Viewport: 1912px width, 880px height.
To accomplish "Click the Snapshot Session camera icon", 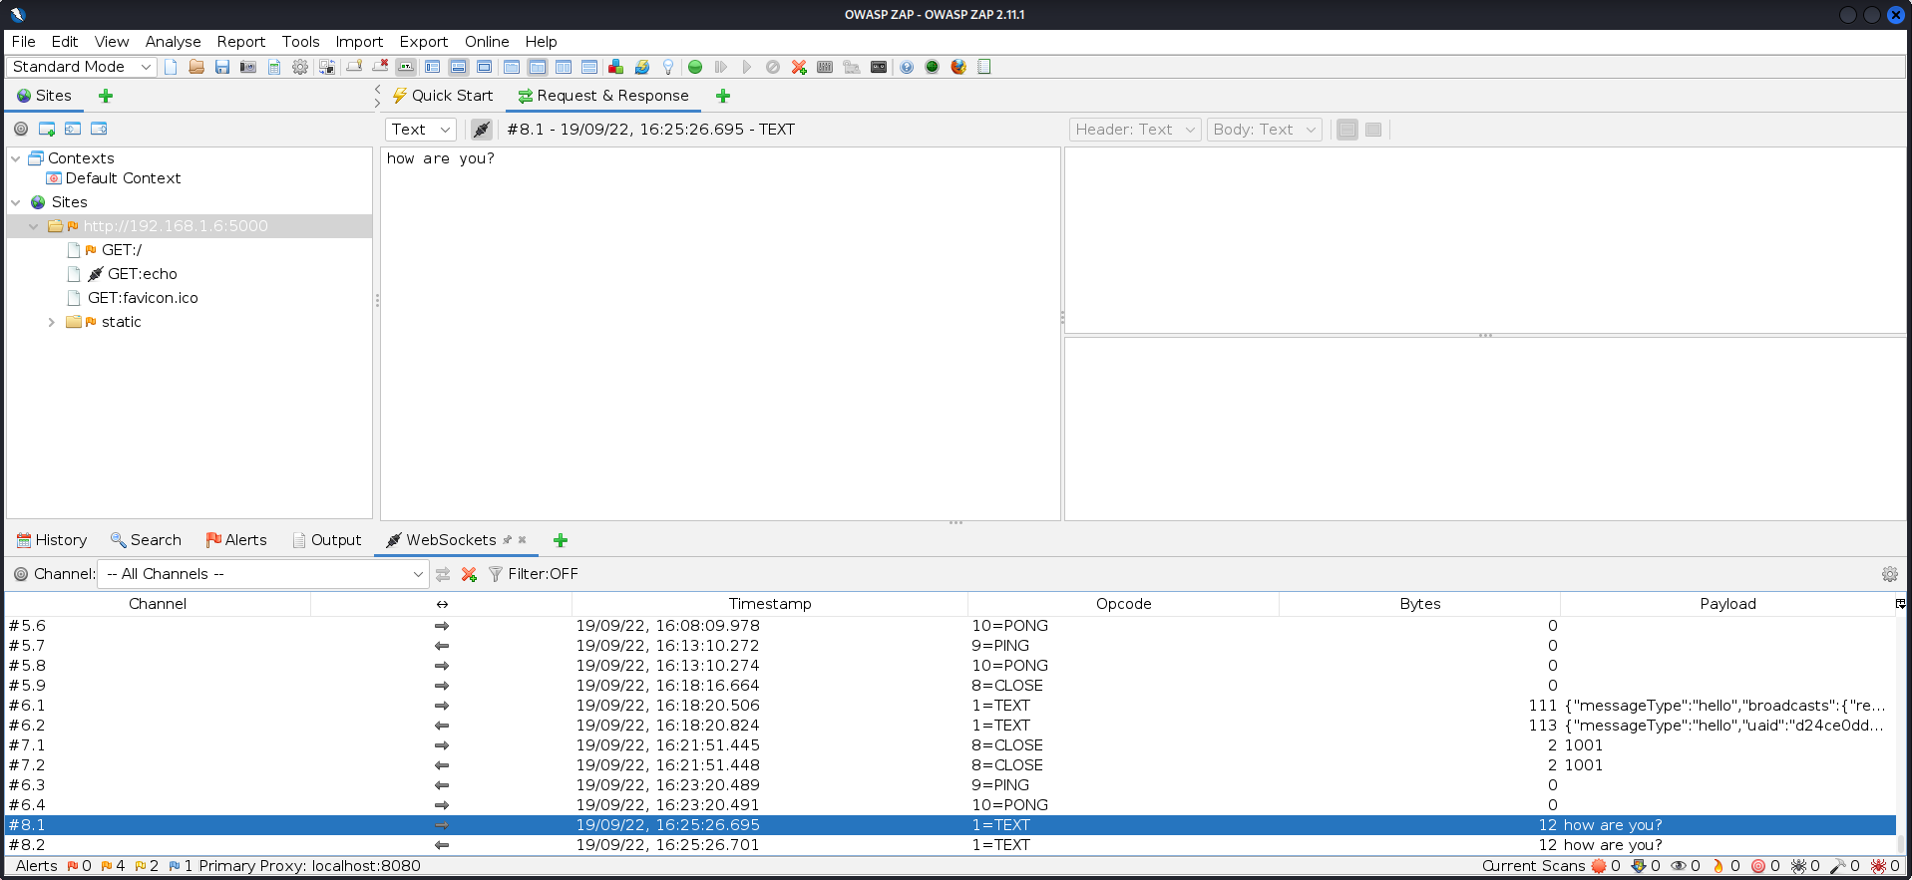I will (x=248, y=67).
